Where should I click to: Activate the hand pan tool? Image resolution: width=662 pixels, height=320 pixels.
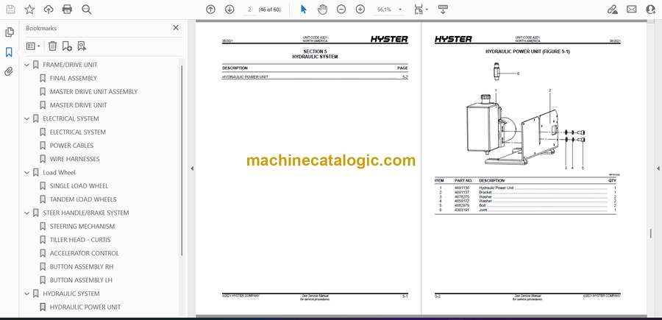pos(323,10)
